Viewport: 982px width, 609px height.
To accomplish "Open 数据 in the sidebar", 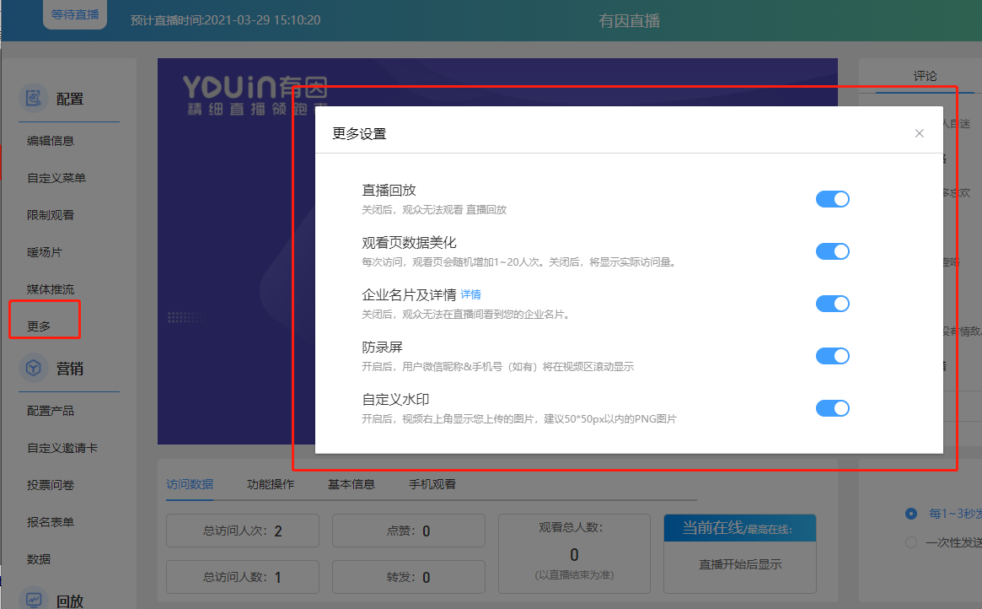I will 39,559.
